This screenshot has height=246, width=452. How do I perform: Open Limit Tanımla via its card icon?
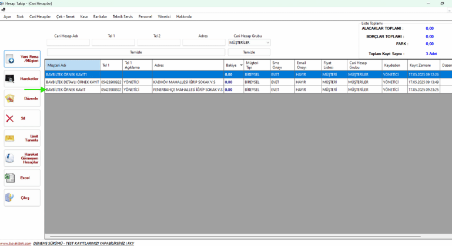tap(10, 139)
